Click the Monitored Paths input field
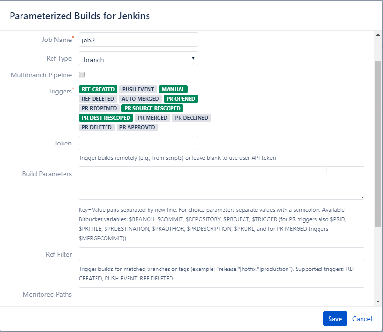Viewport: 383px width, 332px height. (x=221, y=294)
